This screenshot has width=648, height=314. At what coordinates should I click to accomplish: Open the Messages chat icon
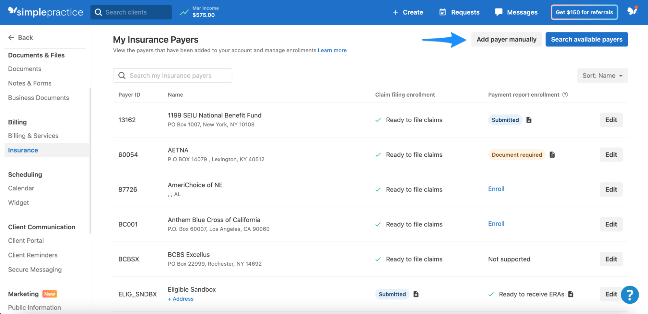[x=498, y=12]
